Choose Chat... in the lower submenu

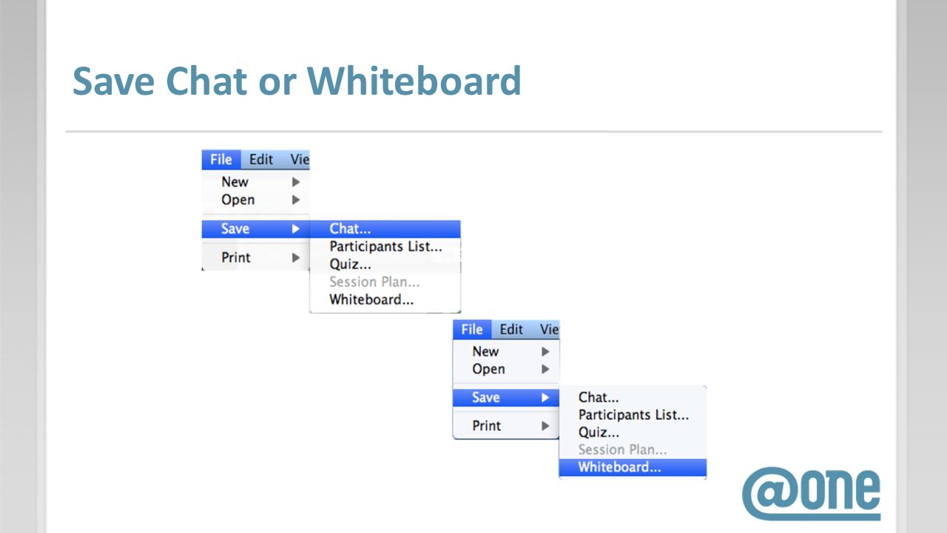pyautogui.click(x=599, y=398)
